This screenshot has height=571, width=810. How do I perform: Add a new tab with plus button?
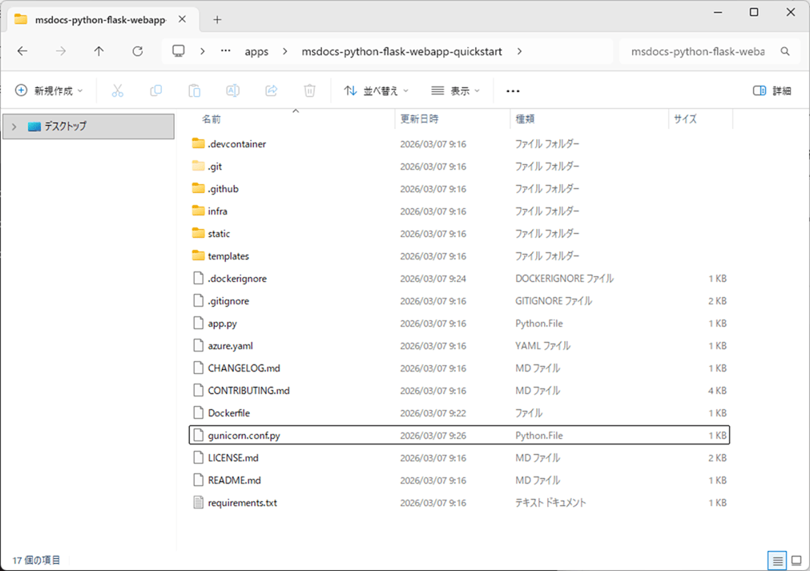pos(217,19)
